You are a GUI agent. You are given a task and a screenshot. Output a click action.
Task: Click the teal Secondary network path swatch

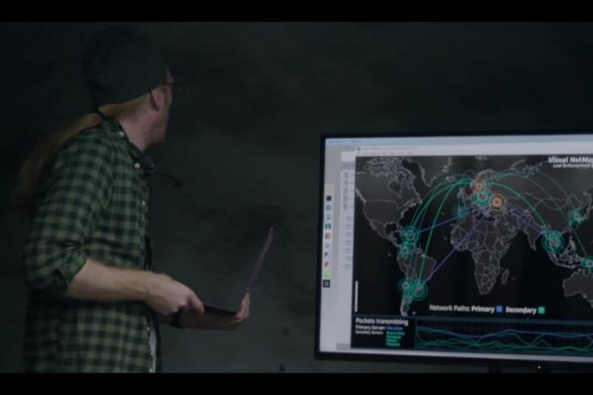coord(541,310)
